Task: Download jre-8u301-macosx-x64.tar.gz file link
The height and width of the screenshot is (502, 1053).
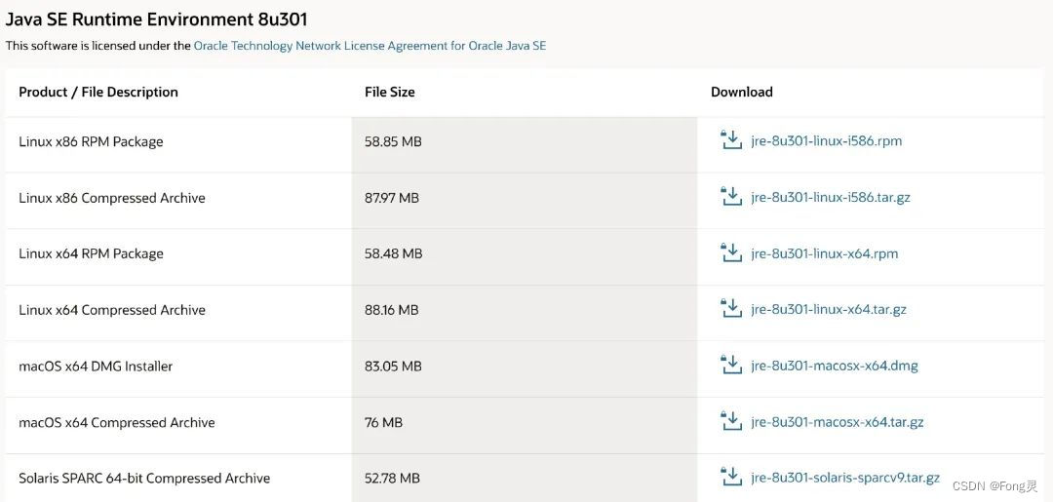Action: [x=837, y=423]
